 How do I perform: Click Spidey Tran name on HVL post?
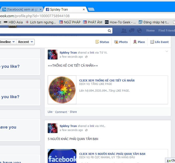(x=68, y=126)
